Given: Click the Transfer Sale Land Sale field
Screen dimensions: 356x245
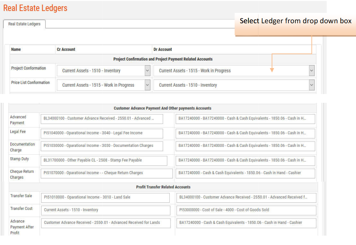Looking at the screenshot, I should pyautogui.click(x=105, y=197).
